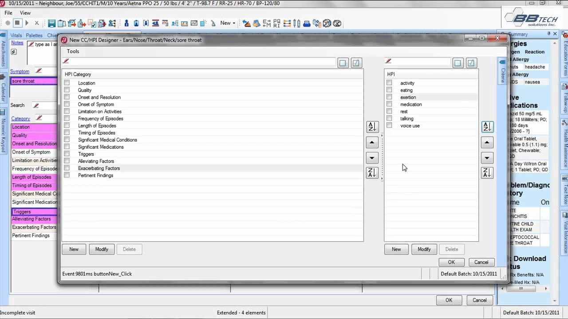
Task: Open the Print function from the toolbar
Action: point(307,23)
